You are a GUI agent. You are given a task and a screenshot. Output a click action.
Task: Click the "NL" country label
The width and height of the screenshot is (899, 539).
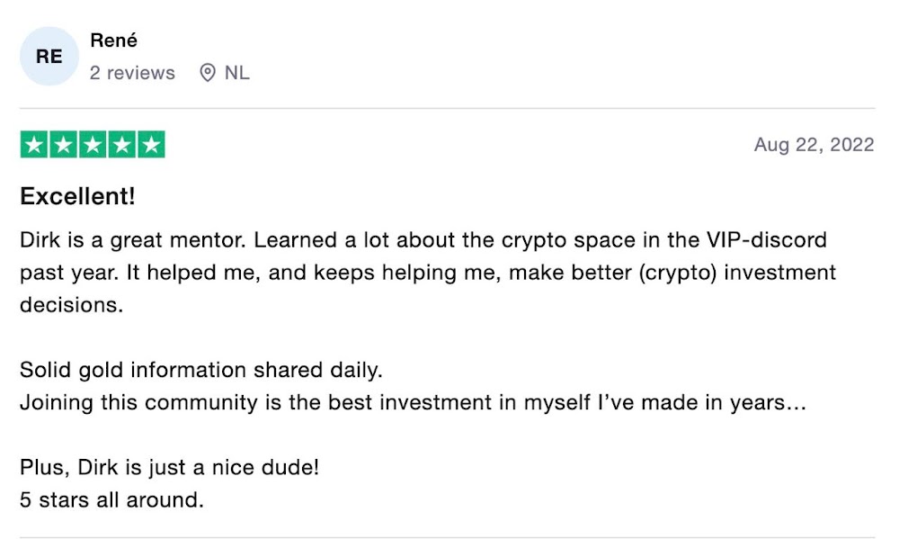[x=237, y=73]
